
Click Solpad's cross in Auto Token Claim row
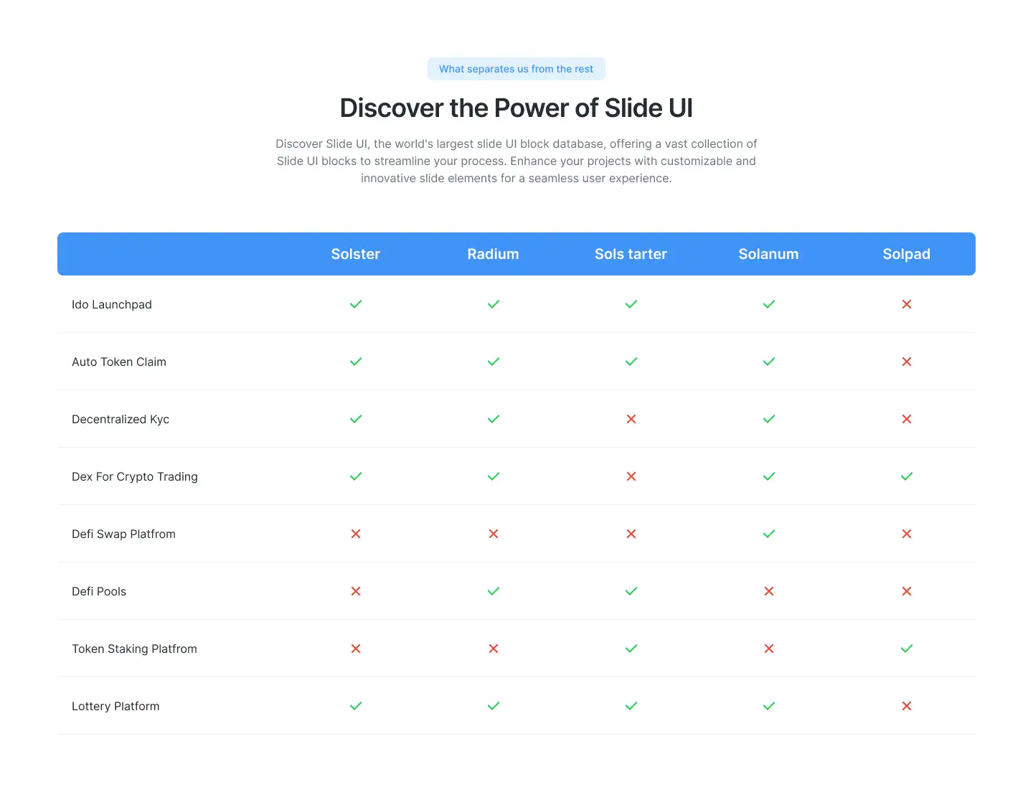(x=907, y=362)
